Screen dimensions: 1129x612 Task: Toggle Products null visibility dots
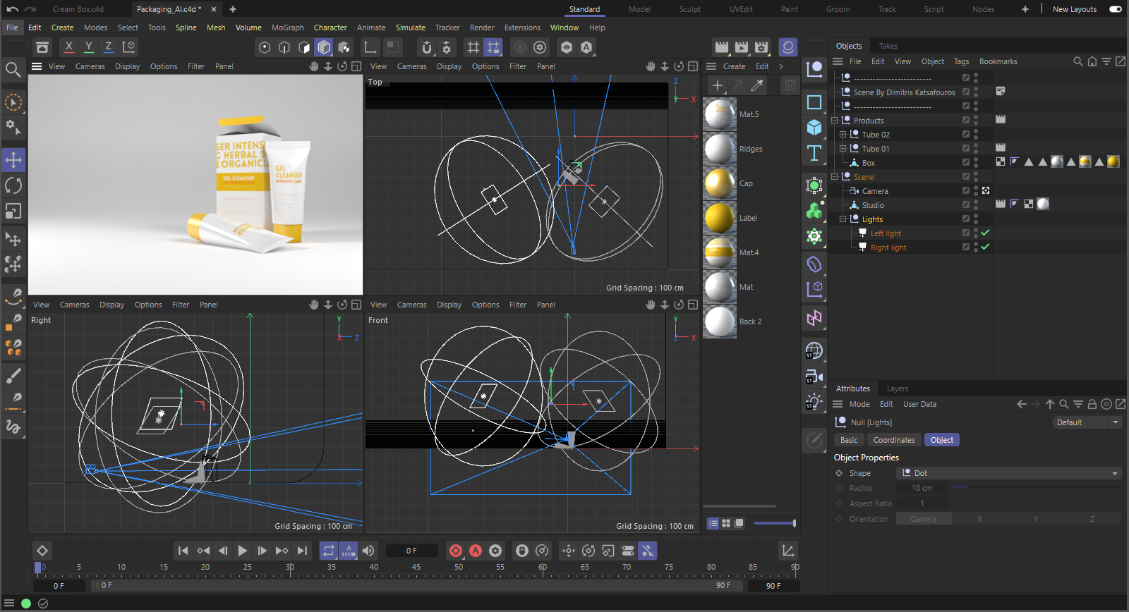click(x=976, y=120)
